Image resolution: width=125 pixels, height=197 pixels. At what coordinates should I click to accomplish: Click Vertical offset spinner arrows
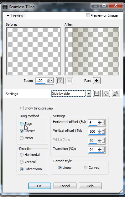point(100,131)
